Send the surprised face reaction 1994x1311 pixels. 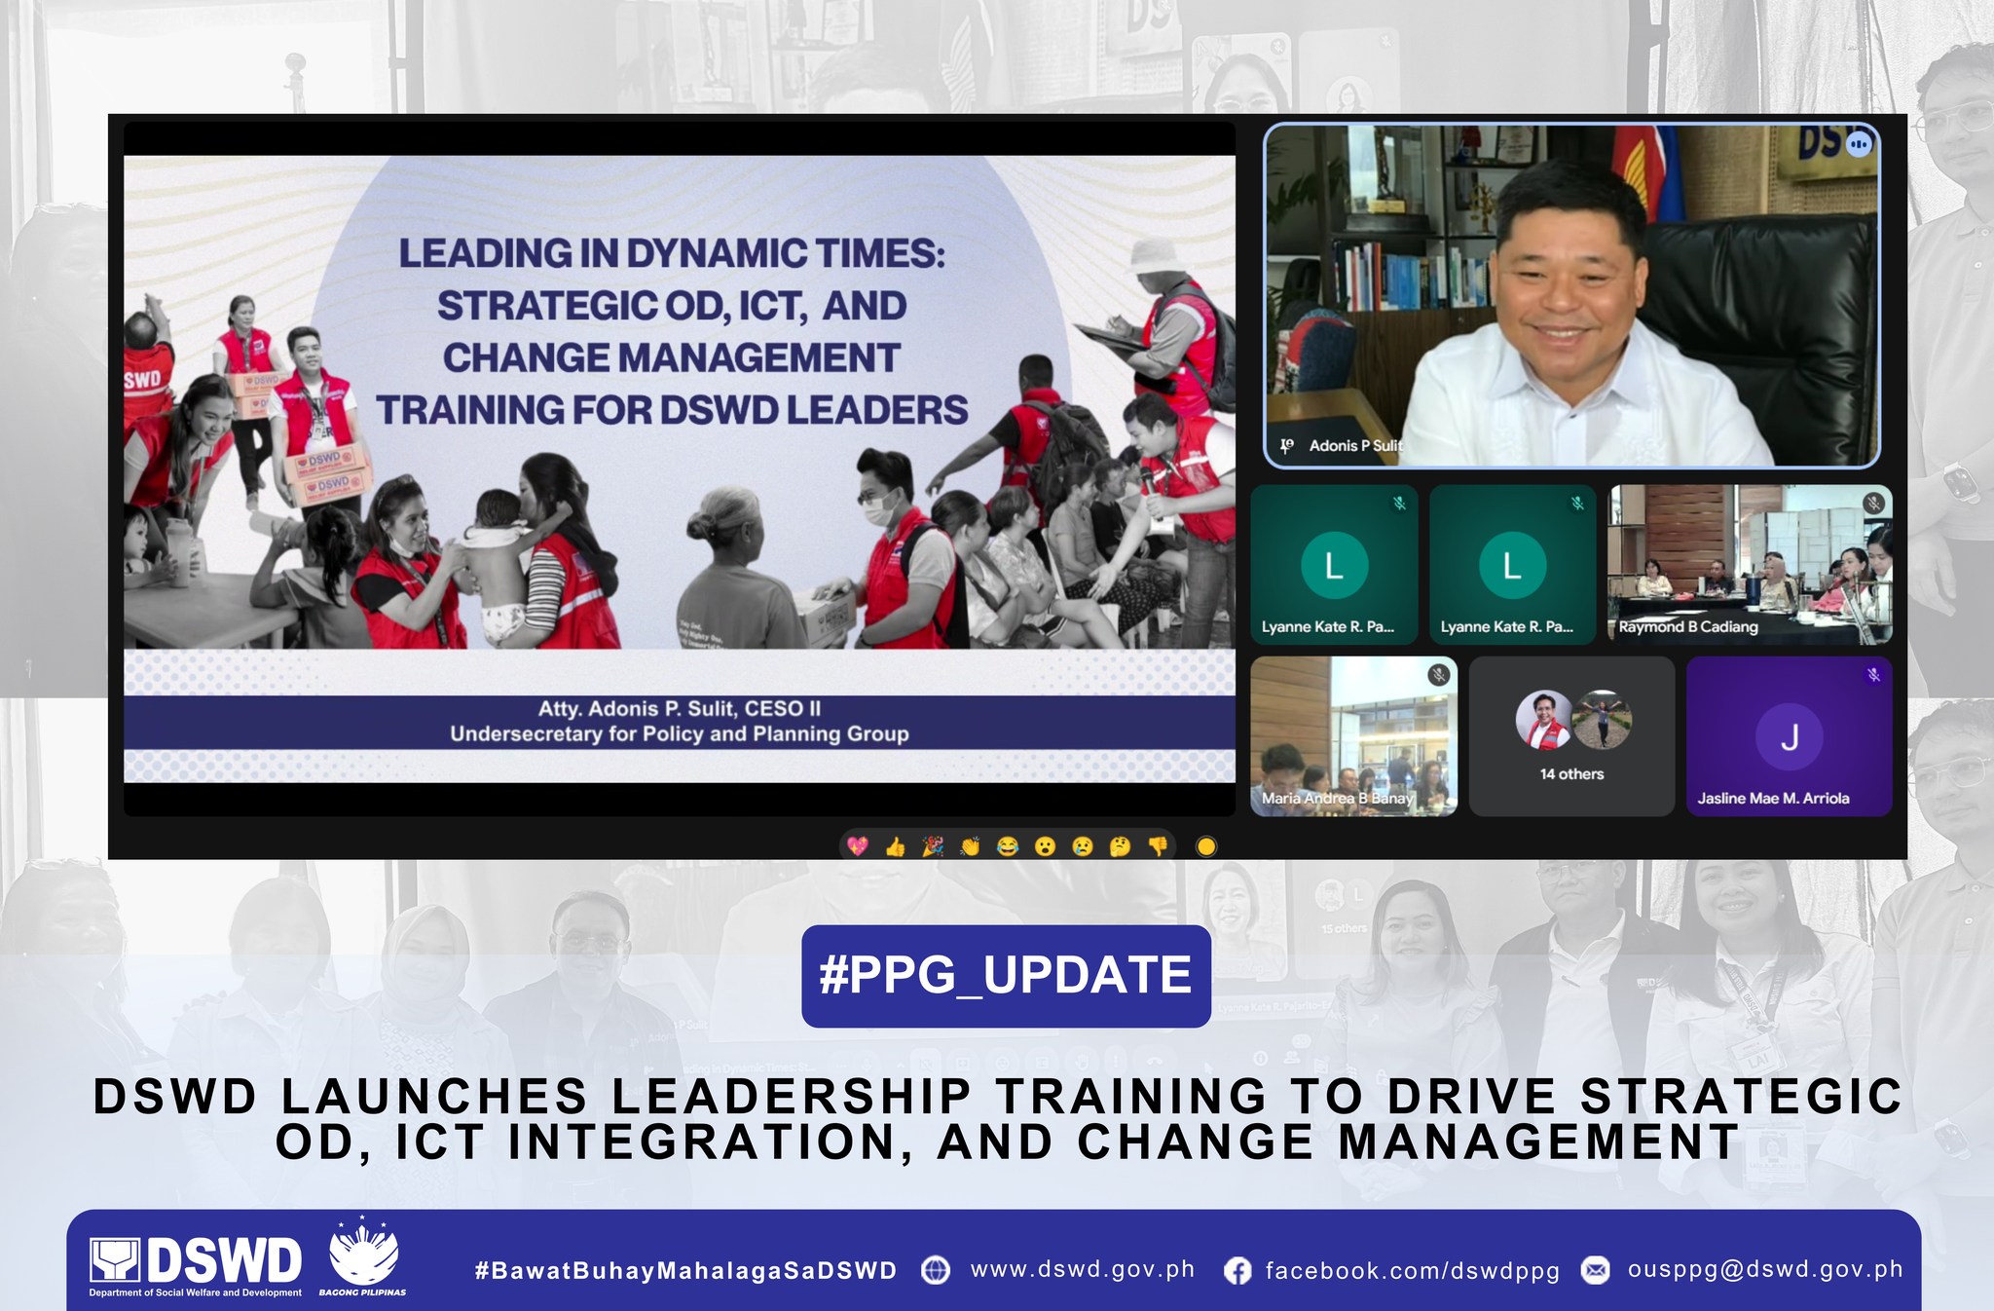coord(1045,846)
